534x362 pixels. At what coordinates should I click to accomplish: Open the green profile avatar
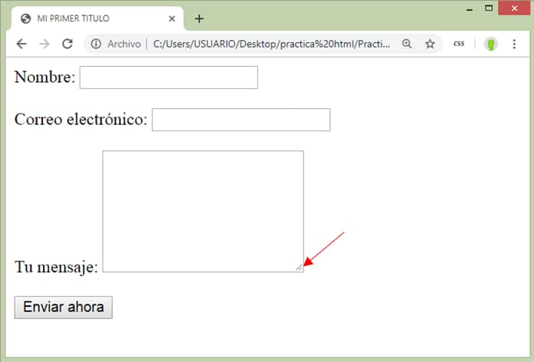491,44
